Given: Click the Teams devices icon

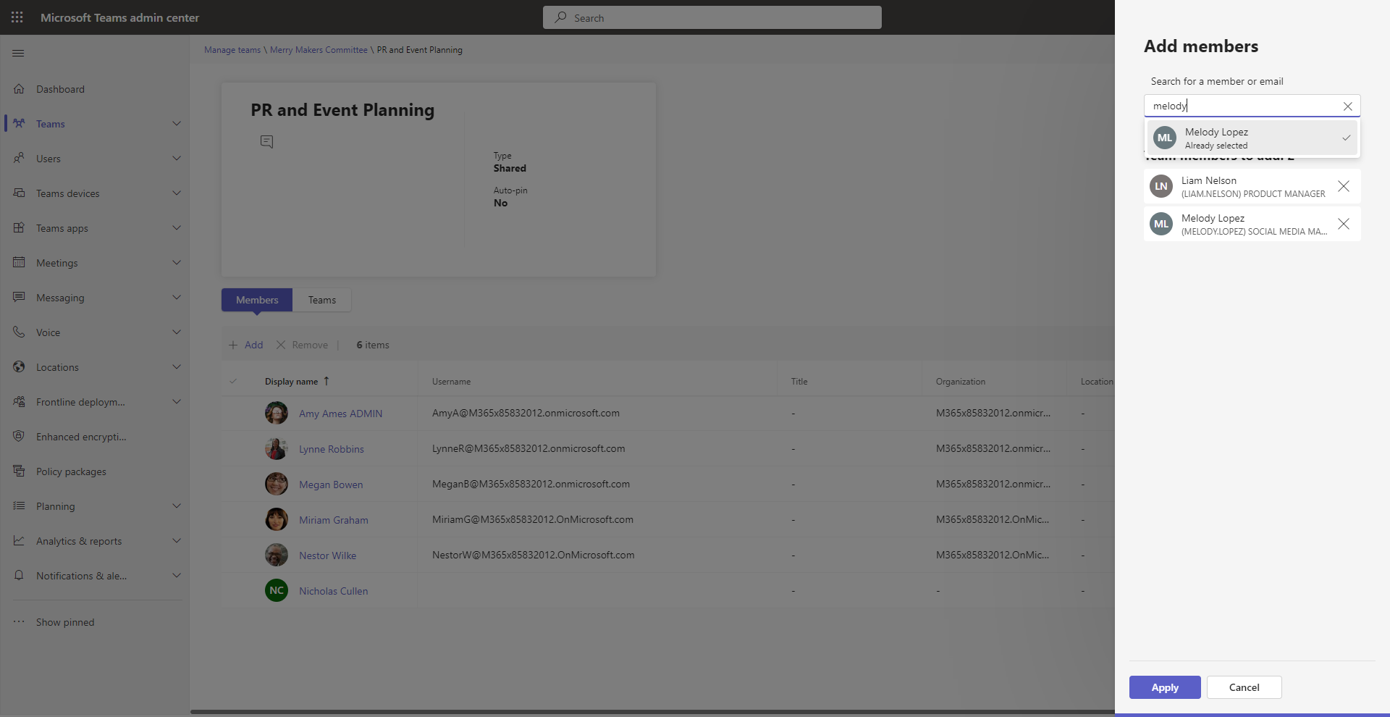Looking at the screenshot, I should click(20, 193).
